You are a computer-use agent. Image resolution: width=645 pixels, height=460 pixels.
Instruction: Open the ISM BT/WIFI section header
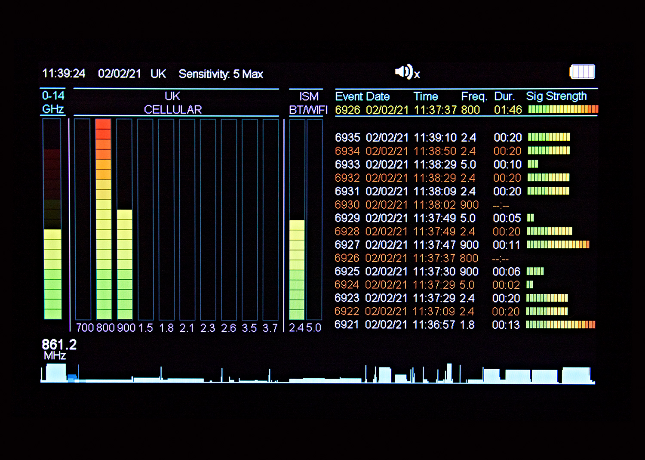pos(308,103)
